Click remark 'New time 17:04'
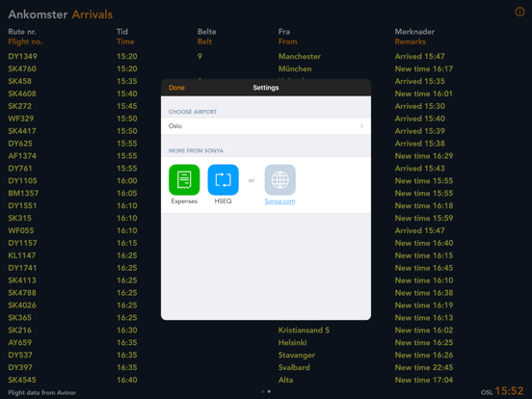Image resolution: width=532 pixels, height=399 pixels. [x=424, y=380]
